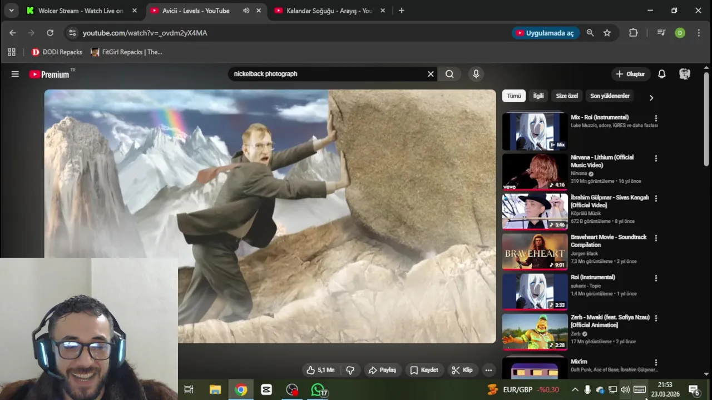The width and height of the screenshot is (712, 400).
Task: Open Roi (Instrumental) by sukarix title
Action: pyautogui.click(x=593, y=277)
